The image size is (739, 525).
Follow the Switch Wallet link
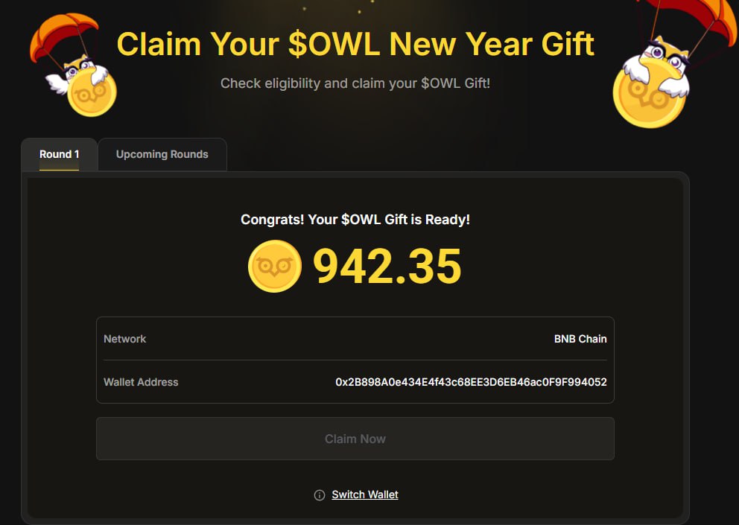click(365, 494)
